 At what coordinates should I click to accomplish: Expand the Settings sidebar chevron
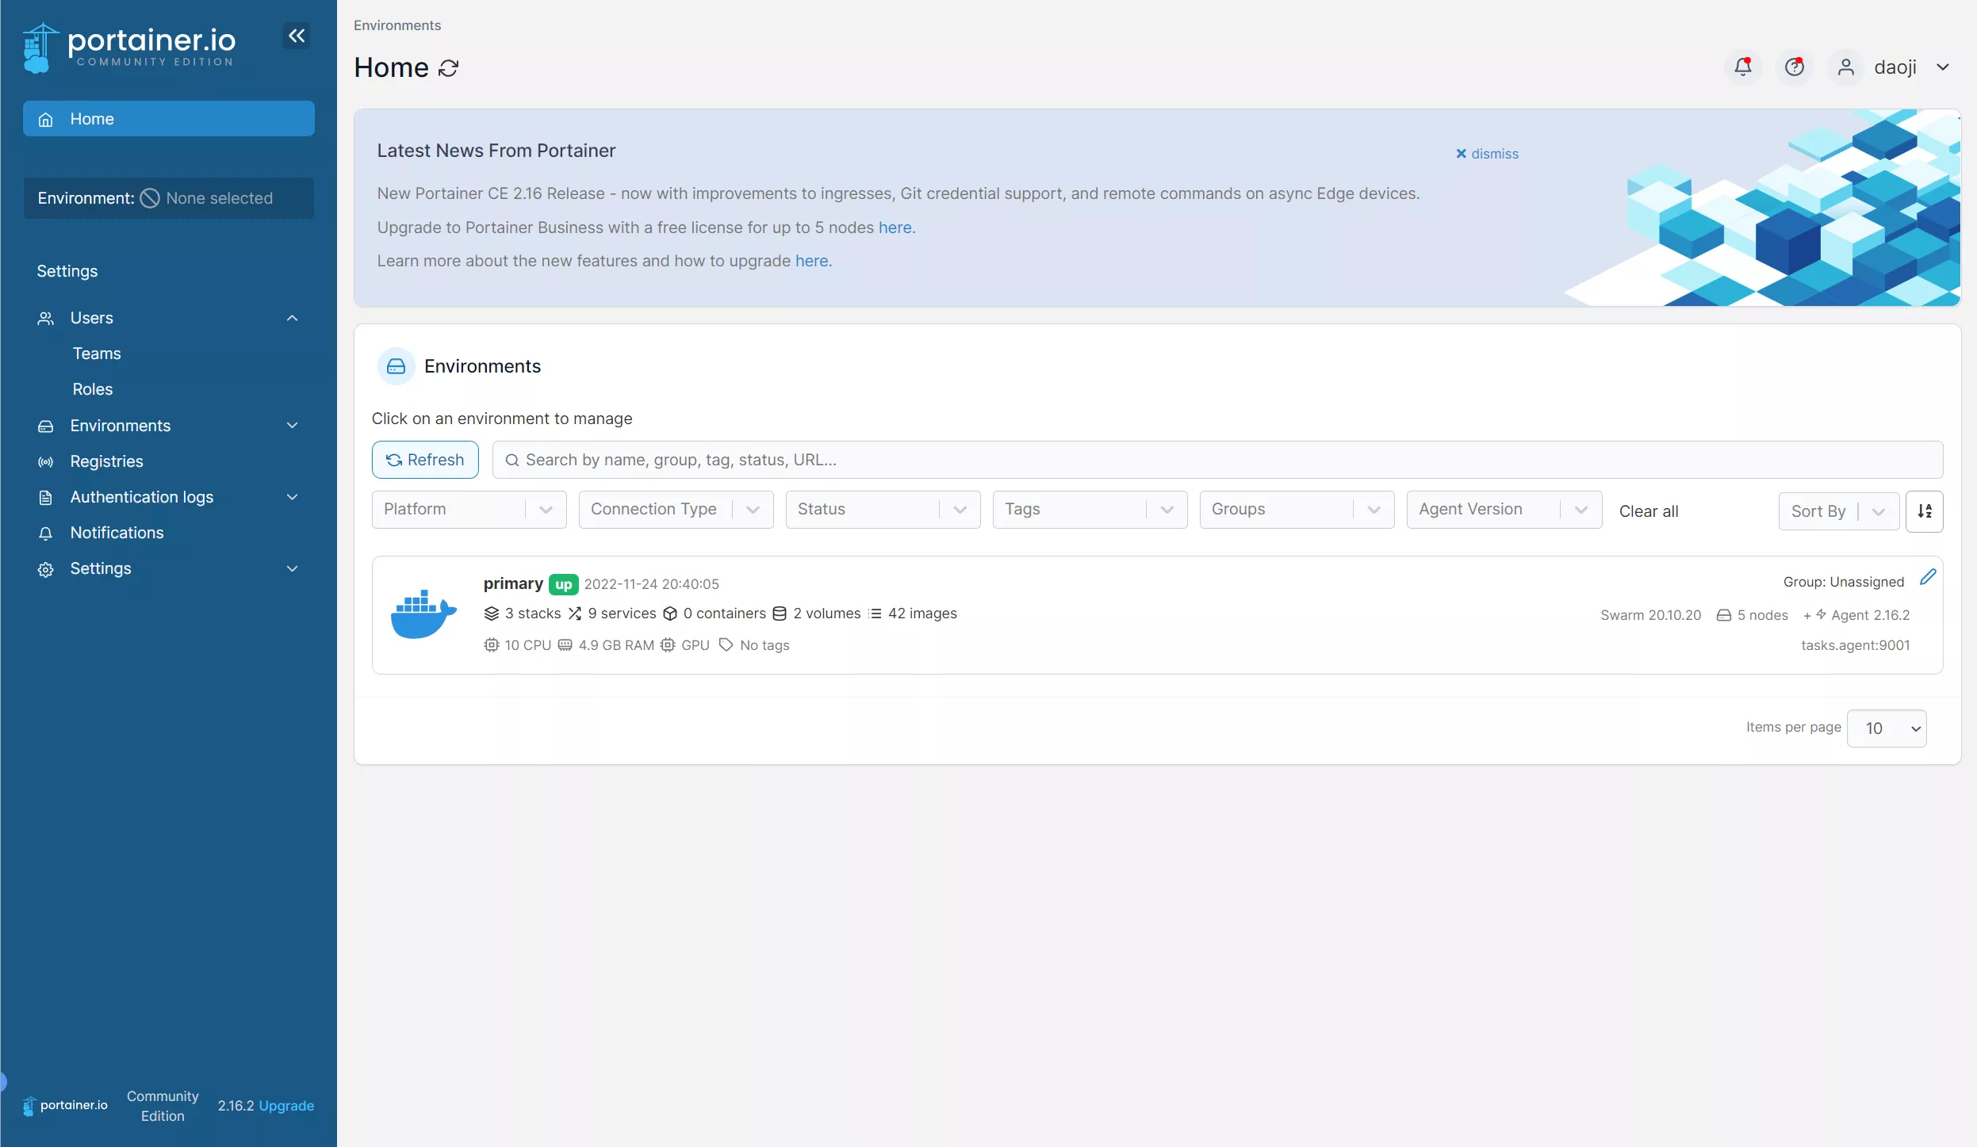(292, 568)
